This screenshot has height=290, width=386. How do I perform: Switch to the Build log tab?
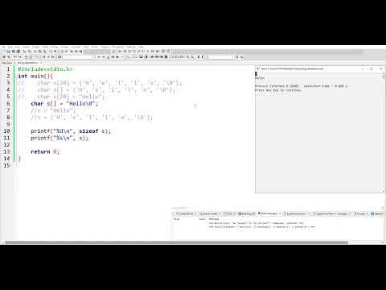(247, 213)
